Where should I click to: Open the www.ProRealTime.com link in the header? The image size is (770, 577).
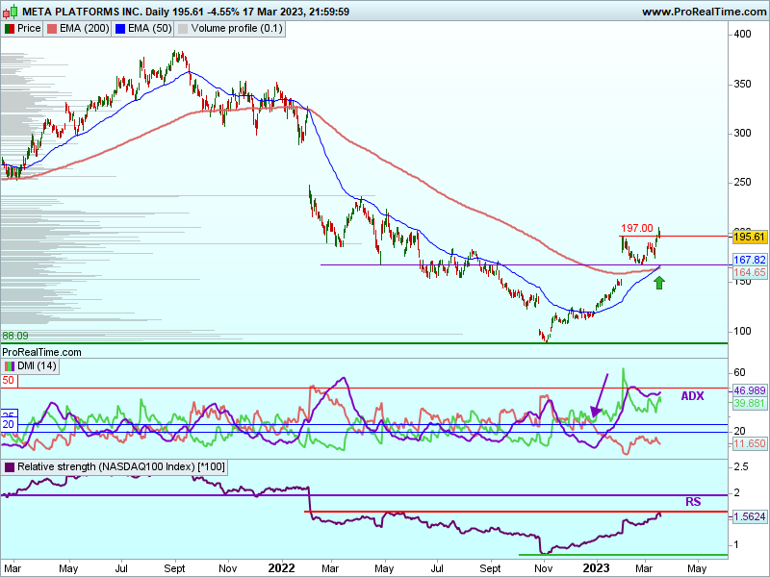(x=705, y=12)
